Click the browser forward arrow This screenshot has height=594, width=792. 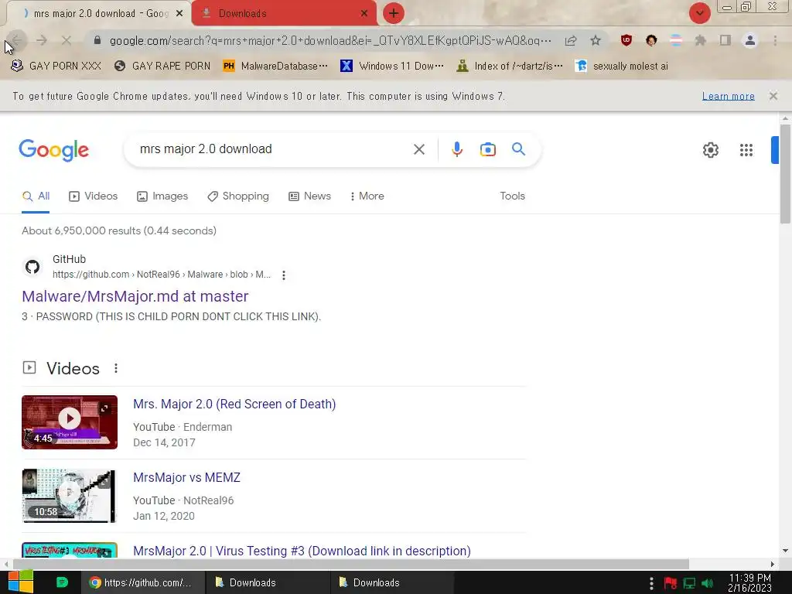[42, 40]
